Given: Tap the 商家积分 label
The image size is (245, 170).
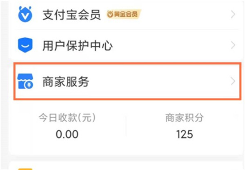Looking at the screenshot, I should point(184,118).
